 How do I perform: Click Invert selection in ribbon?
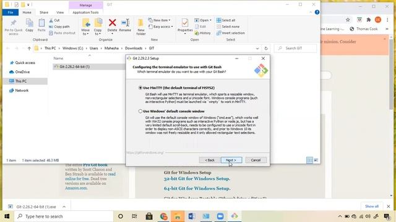tap(231, 33)
